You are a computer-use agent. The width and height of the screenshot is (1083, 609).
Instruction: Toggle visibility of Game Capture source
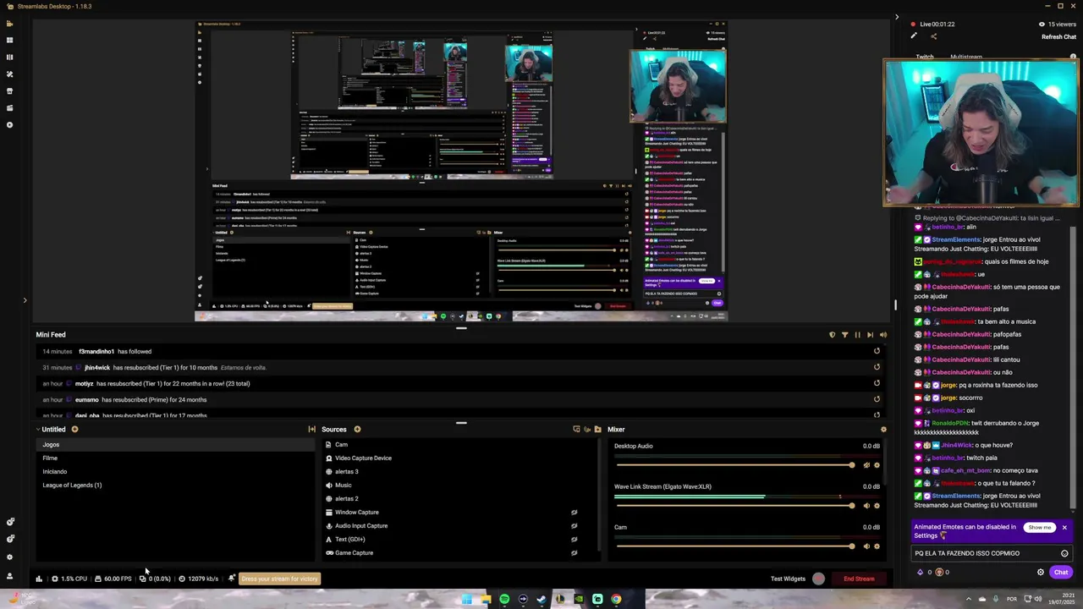pos(574,553)
